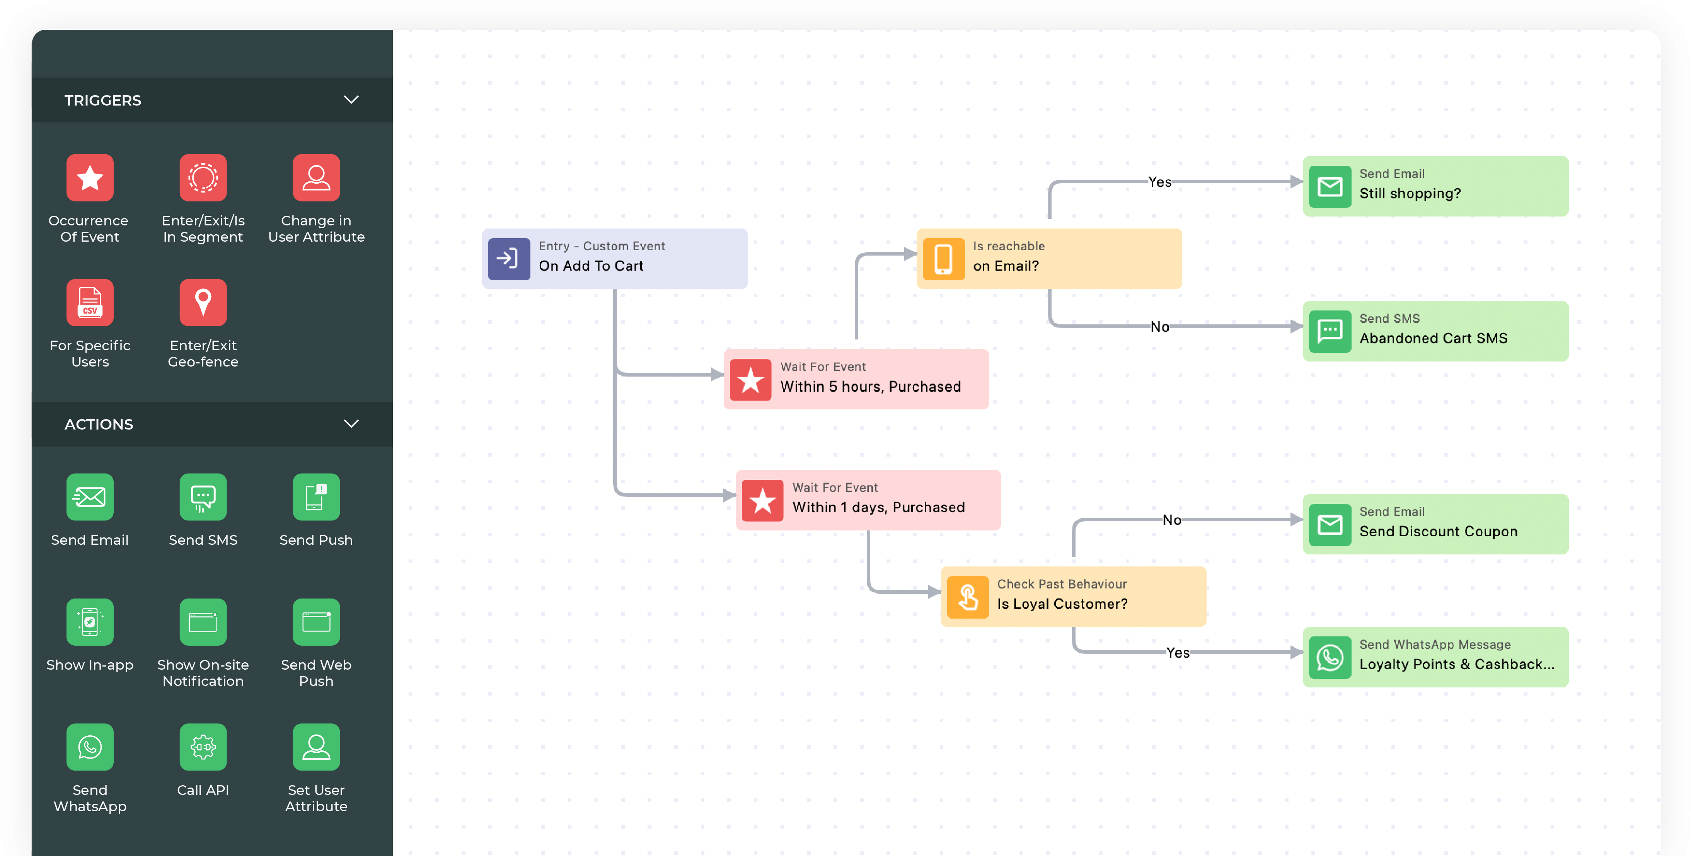Select the Send Email action icon
The height and width of the screenshot is (856, 1691).
click(89, 497)
